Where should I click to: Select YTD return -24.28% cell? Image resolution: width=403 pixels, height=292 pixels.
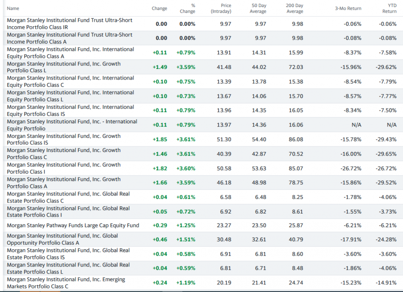click(386, 239)
